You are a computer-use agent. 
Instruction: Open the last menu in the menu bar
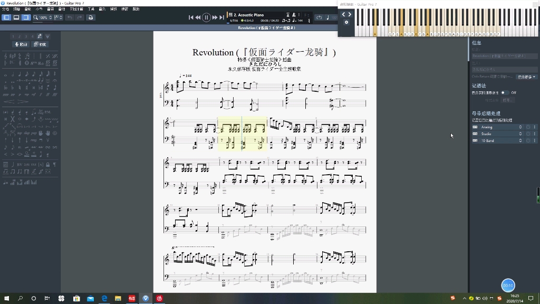pos(136,9)
